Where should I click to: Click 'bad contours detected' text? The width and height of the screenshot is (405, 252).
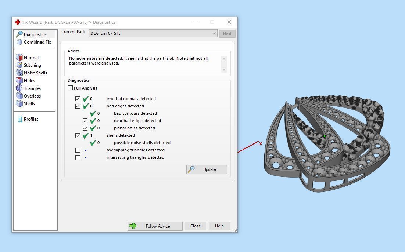(135, 113)
